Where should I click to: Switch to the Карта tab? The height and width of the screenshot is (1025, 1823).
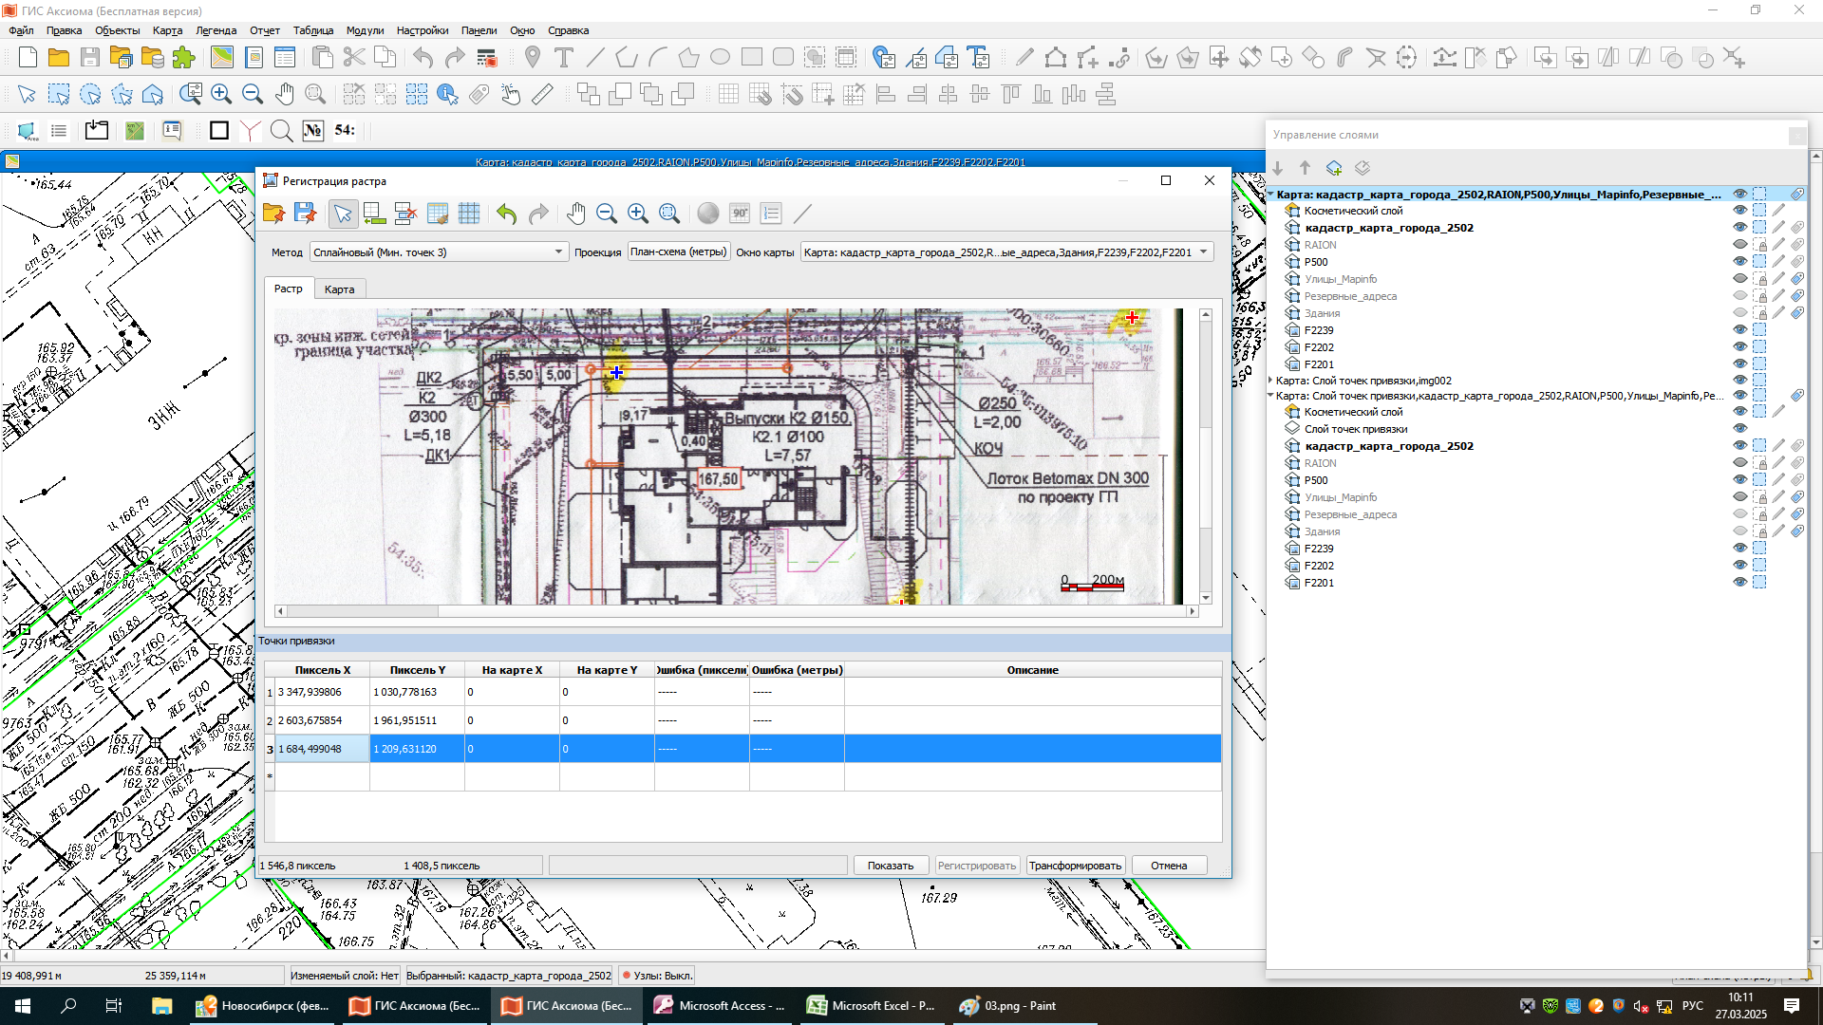coord(339,289)
